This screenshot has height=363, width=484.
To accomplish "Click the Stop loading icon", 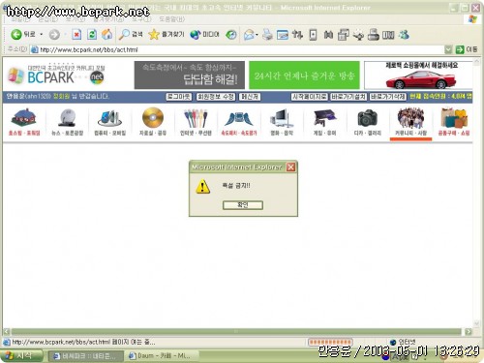I will (76, 35).
